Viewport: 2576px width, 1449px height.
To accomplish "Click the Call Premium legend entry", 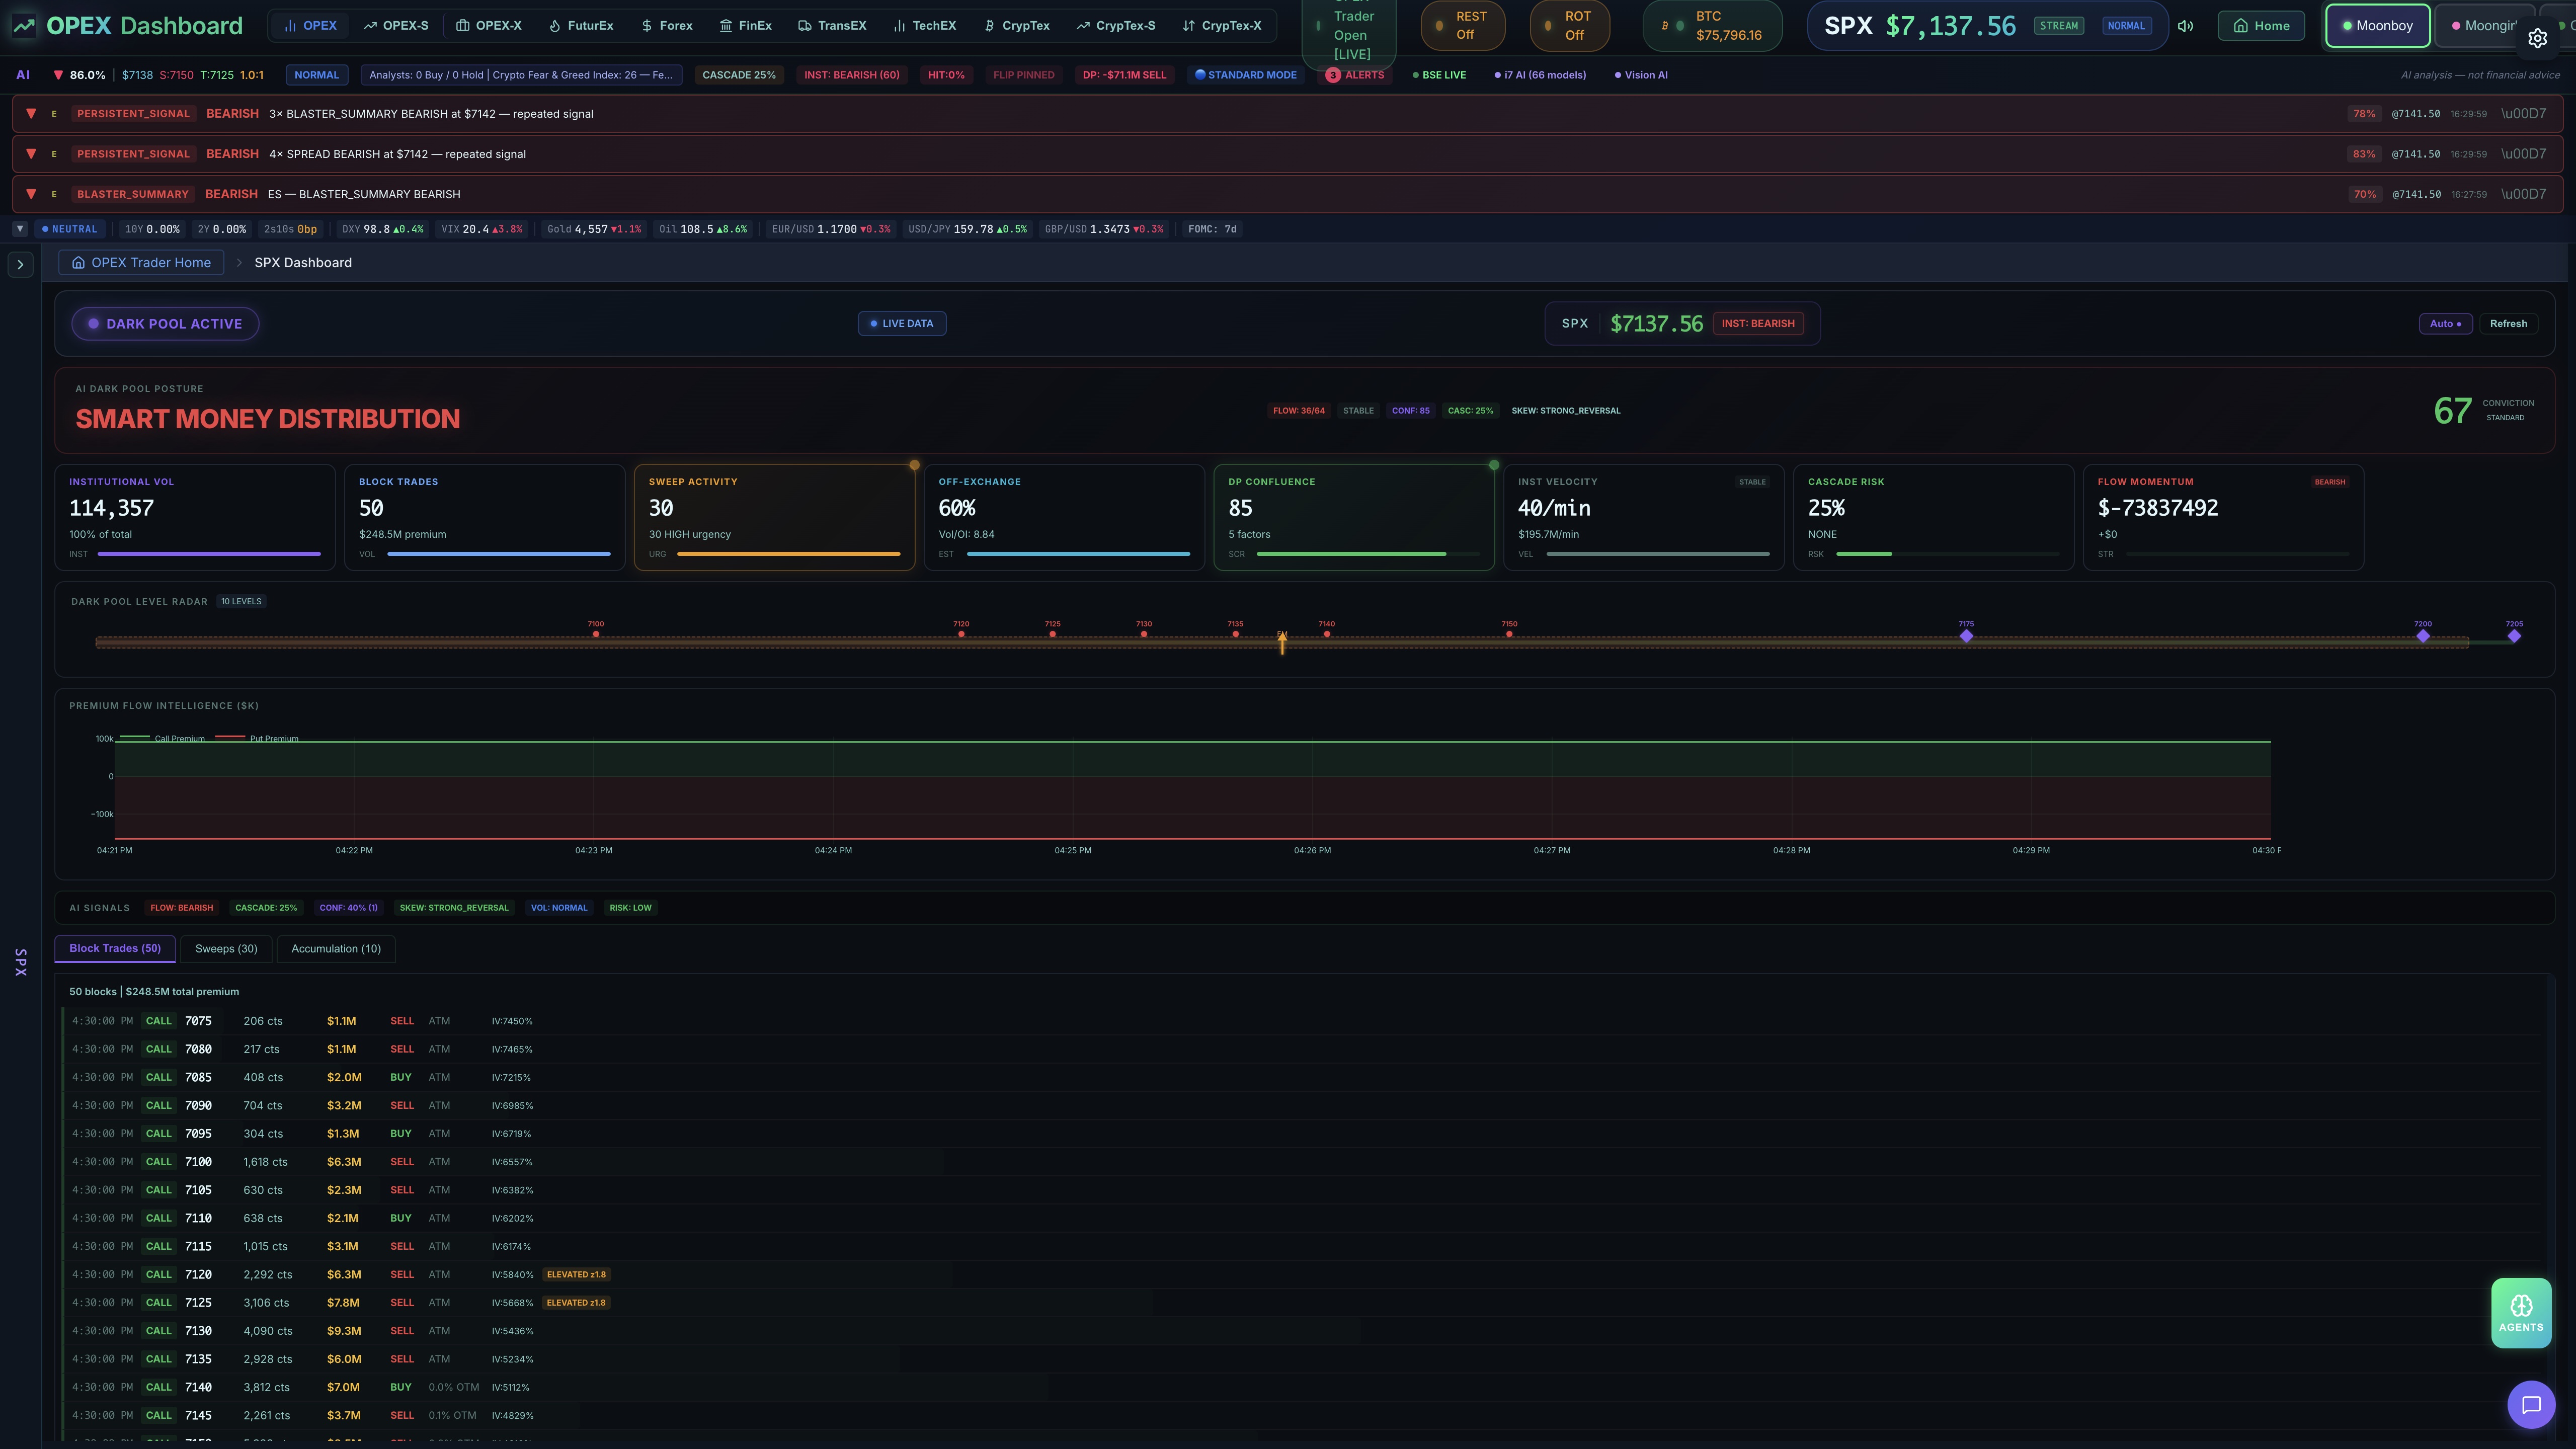I will click(162, 739).
